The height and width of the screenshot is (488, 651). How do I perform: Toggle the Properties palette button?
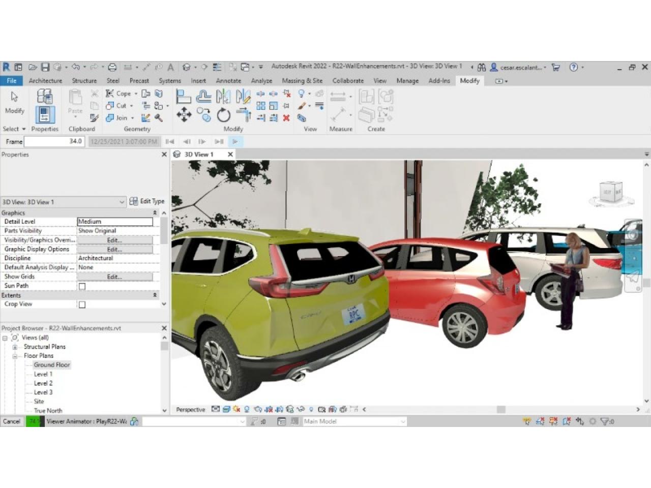[x=45, y=115]
